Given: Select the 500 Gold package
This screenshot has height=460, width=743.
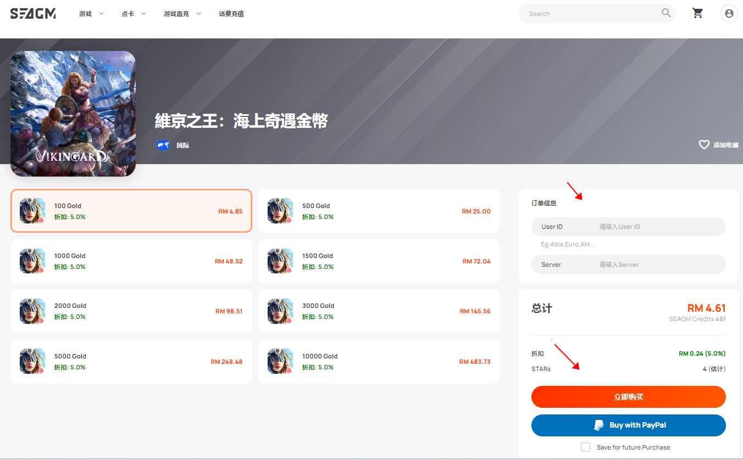Looking at the screenshot, I should pos(379,211).
